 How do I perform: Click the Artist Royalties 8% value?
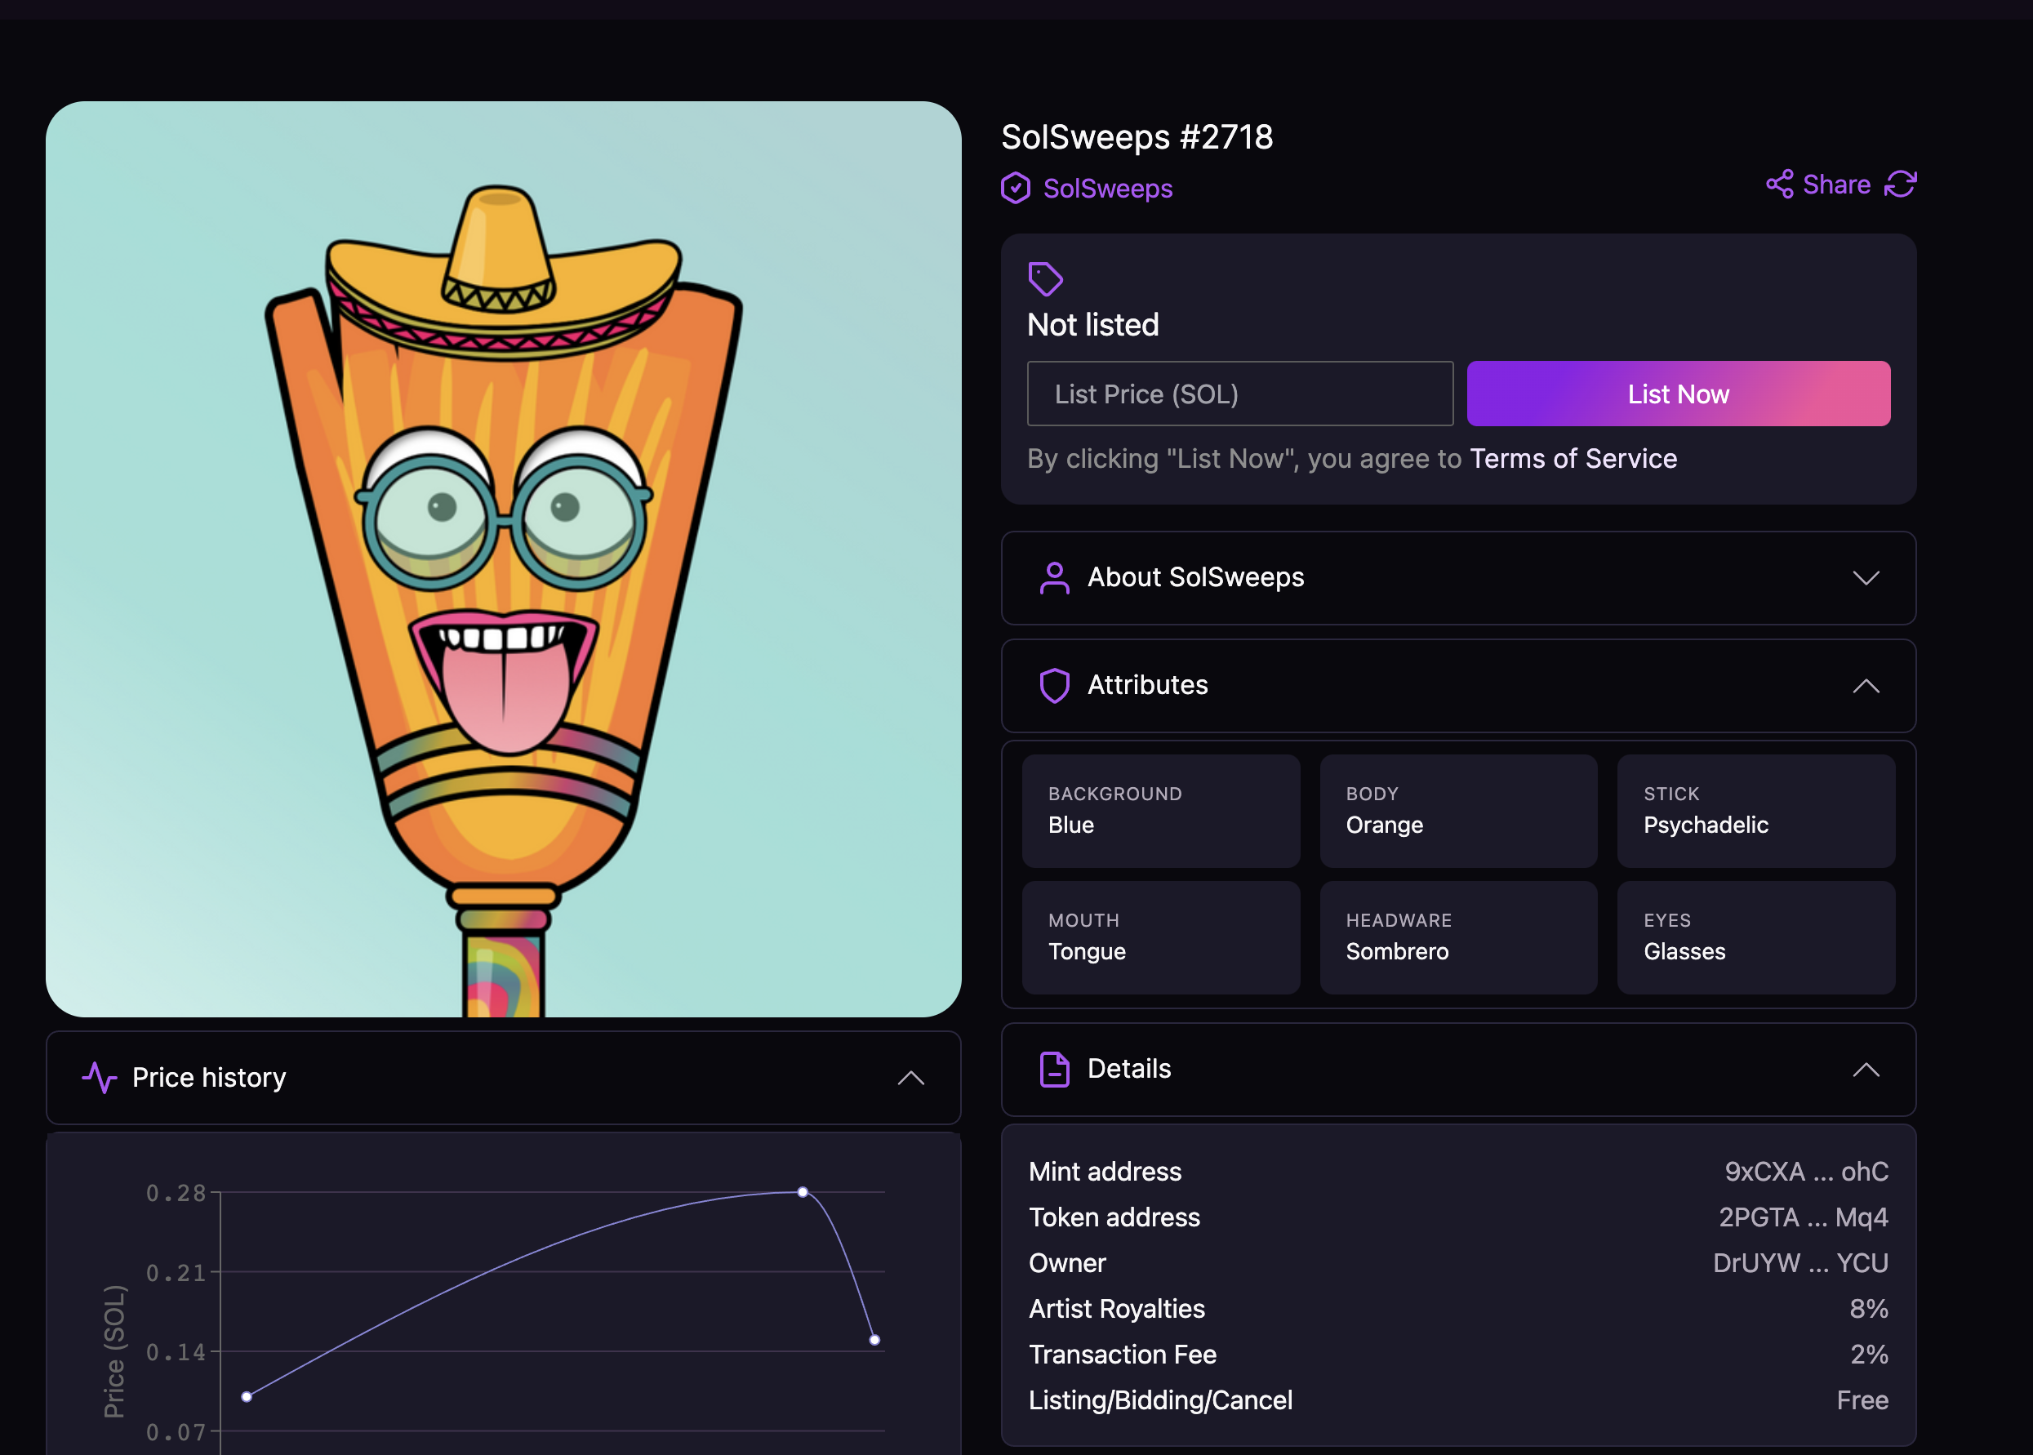coord(1869,1309)
